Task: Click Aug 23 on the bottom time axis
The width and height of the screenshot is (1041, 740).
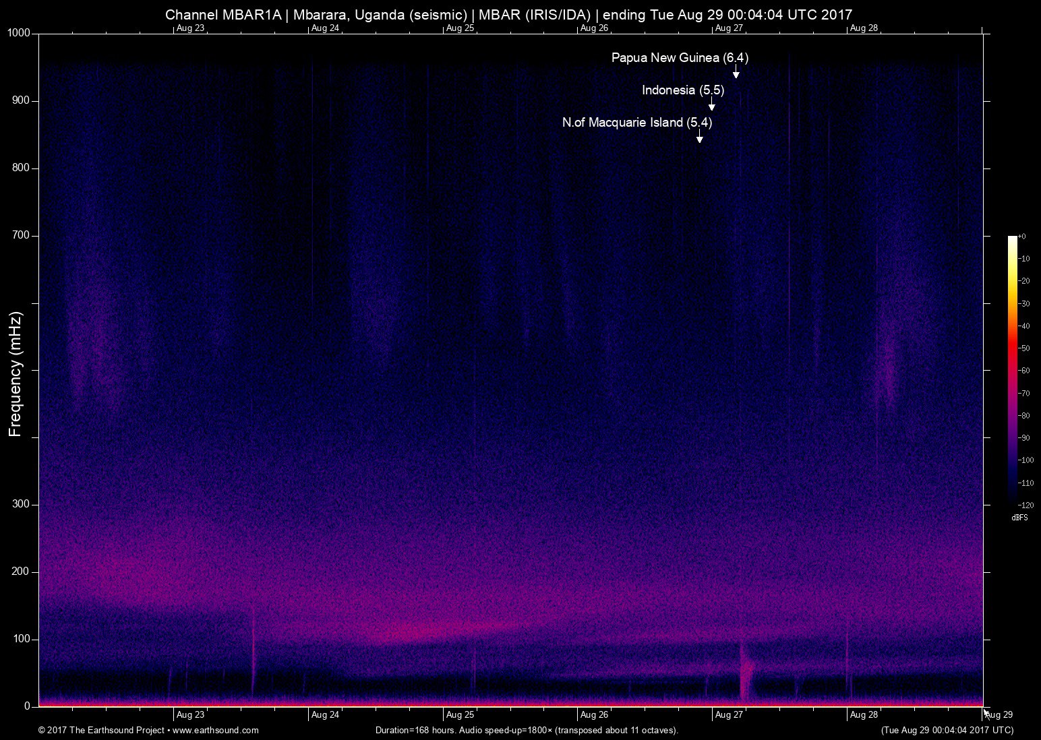Action: 190,715
